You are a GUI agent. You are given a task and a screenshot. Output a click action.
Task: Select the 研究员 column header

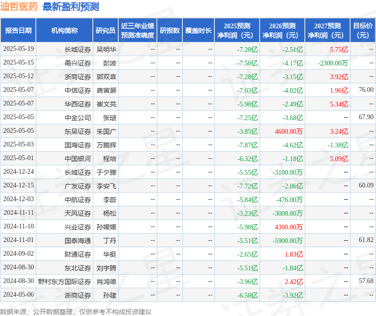coord(106,31)
